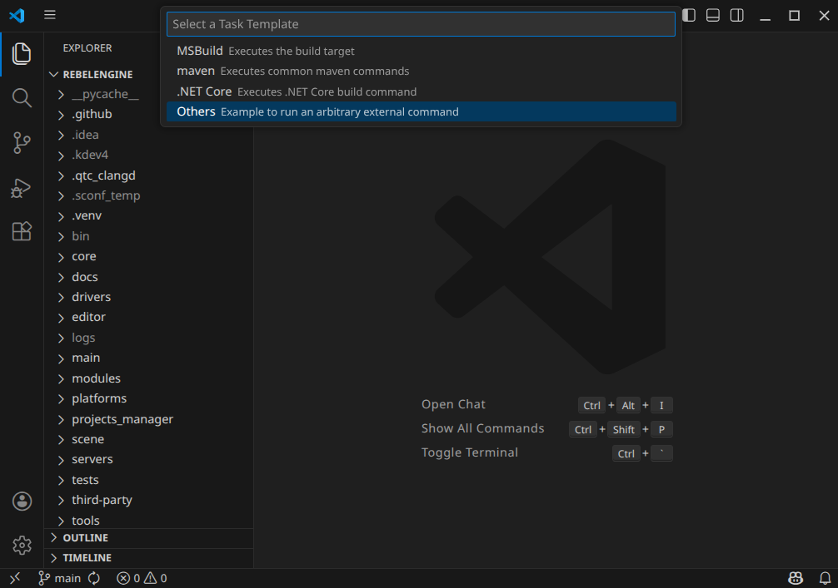Open Run and Debug view icon
Image resolution: width=838 pixels, height=588 pixels.
[22, 187]
